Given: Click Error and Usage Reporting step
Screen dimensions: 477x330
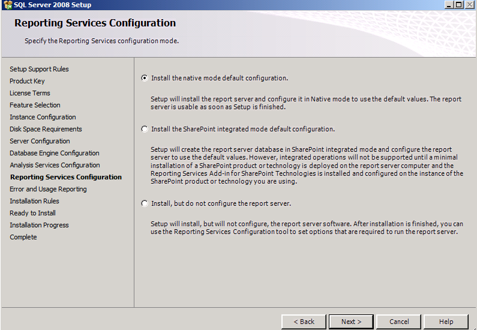Looking at the screenshot, I should (x=48, y=189).
